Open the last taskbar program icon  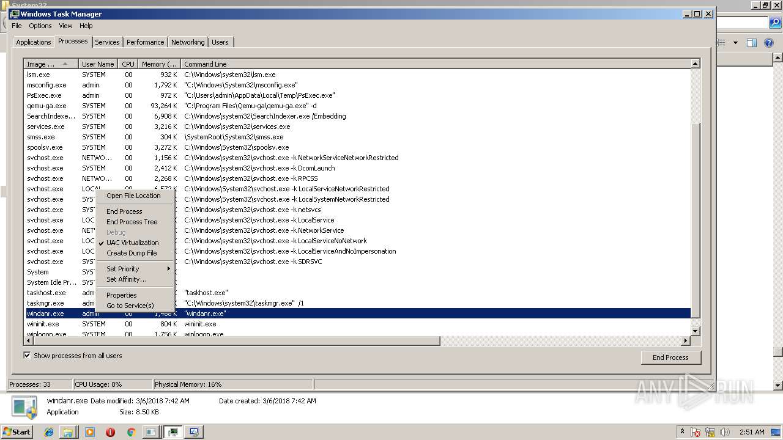tap(195, 432)
